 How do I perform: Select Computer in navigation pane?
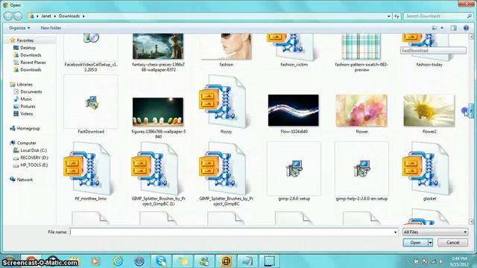(x=26, y=143)
